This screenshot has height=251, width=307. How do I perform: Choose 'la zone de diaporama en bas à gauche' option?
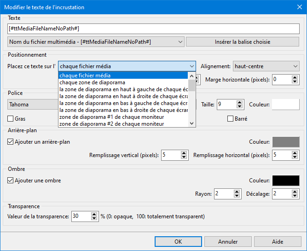[123, 103]
